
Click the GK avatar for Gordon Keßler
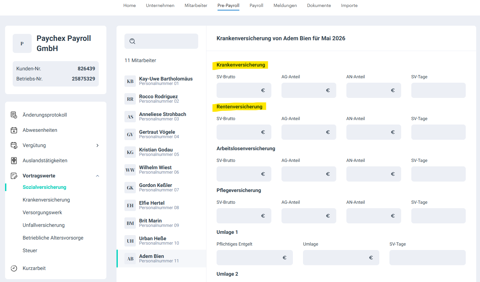click(x=130, y=188)
